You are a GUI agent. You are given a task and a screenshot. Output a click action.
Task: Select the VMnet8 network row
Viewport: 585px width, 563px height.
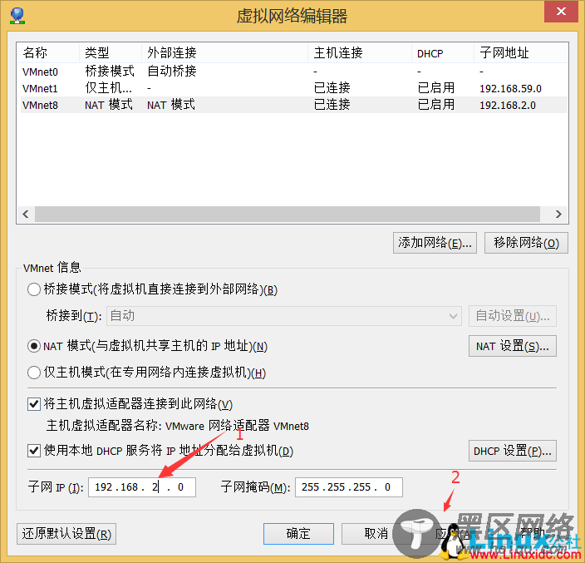point(294,105)
